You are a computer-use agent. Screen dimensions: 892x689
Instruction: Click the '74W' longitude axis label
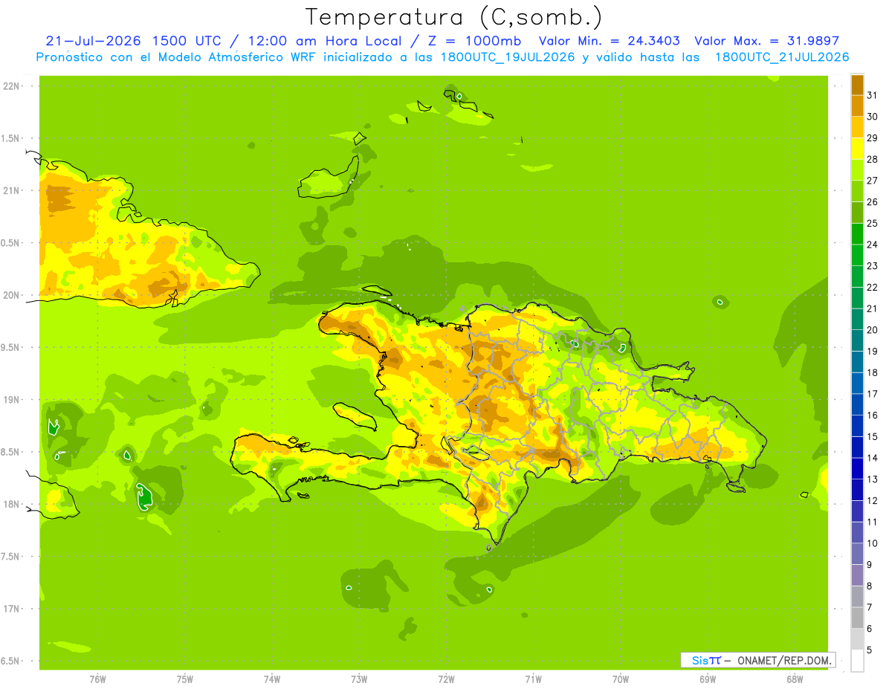click(x=272, y=679)
